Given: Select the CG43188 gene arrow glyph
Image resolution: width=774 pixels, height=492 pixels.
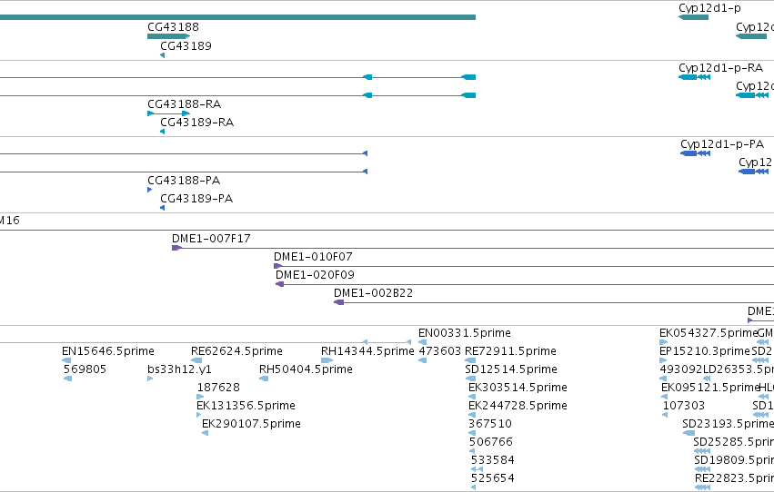Looking at the screenshot, I should click(x=169, y=36).
